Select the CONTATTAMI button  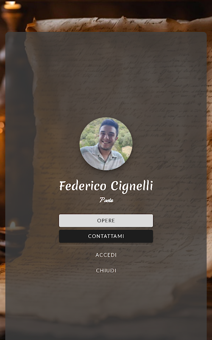(106, 236)
